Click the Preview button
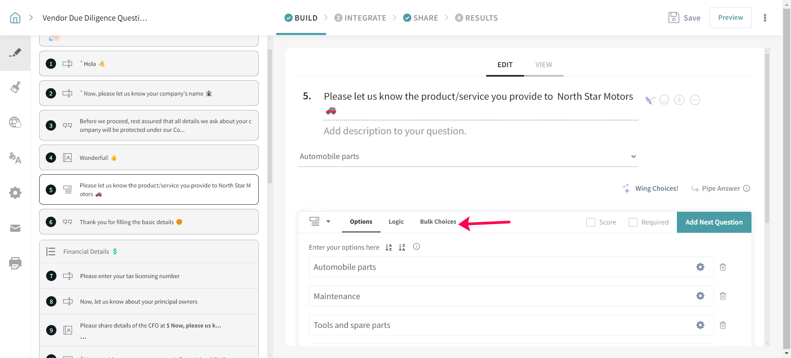The width and height of the screenshot is (791, 358). pyautogui.click(x=730, y=18)
